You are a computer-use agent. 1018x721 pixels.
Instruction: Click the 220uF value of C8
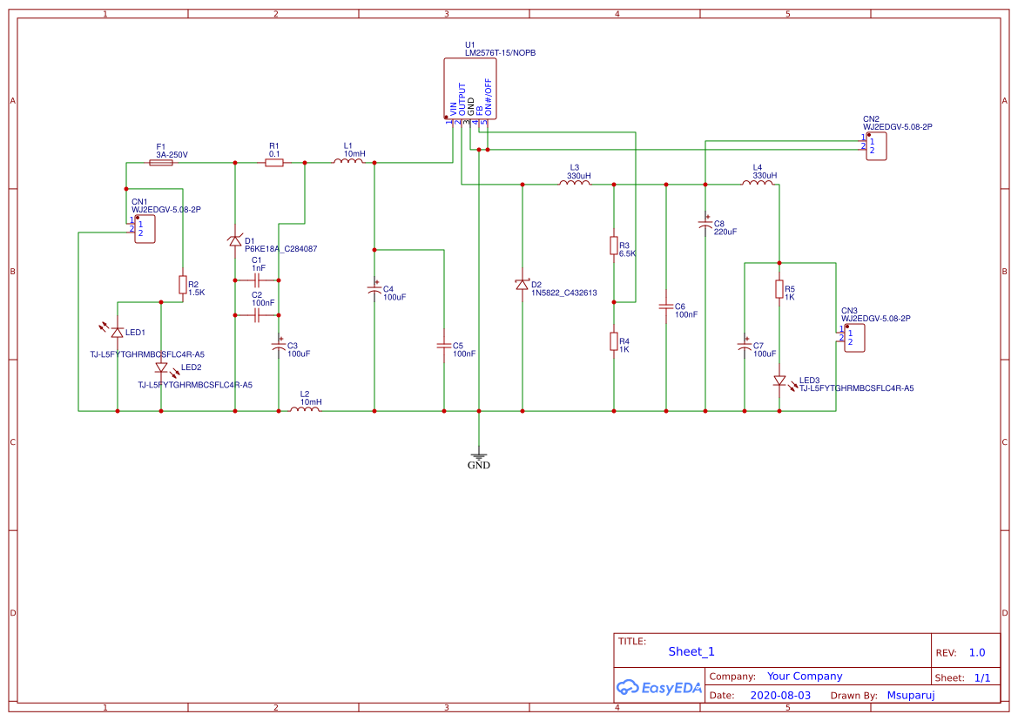pos(725,232)
